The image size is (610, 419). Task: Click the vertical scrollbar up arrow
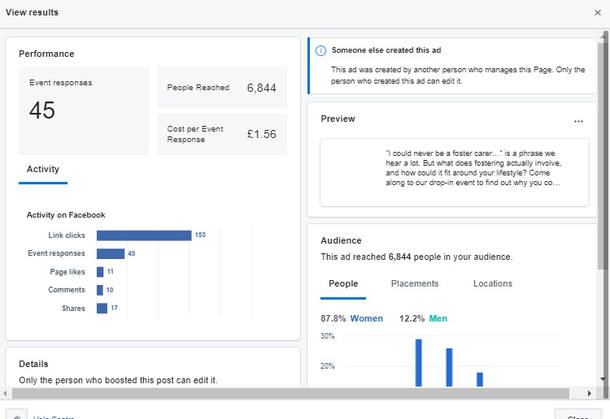(x=603, y=36)
